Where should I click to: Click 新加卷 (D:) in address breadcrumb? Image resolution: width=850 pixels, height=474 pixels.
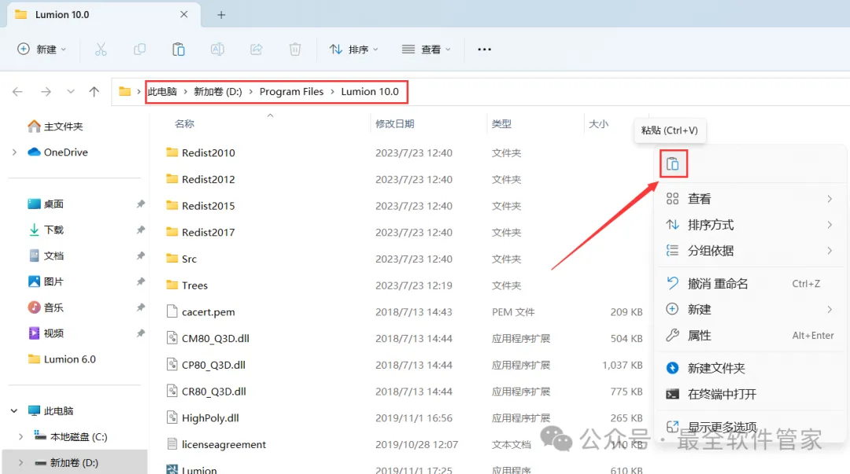coord(218,91)
